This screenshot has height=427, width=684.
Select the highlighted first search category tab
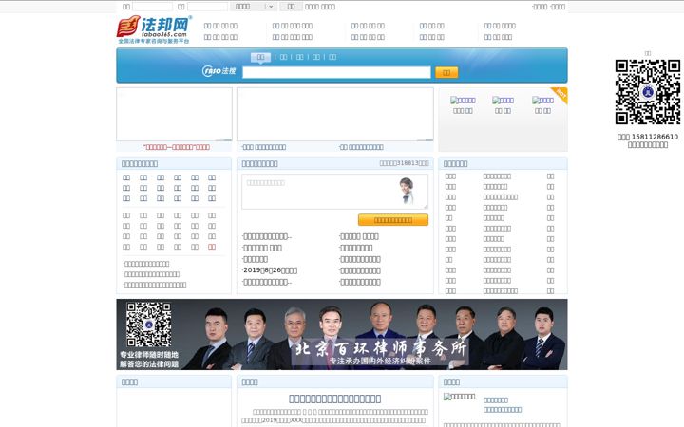pyautogui.click(x=260, y=57)
